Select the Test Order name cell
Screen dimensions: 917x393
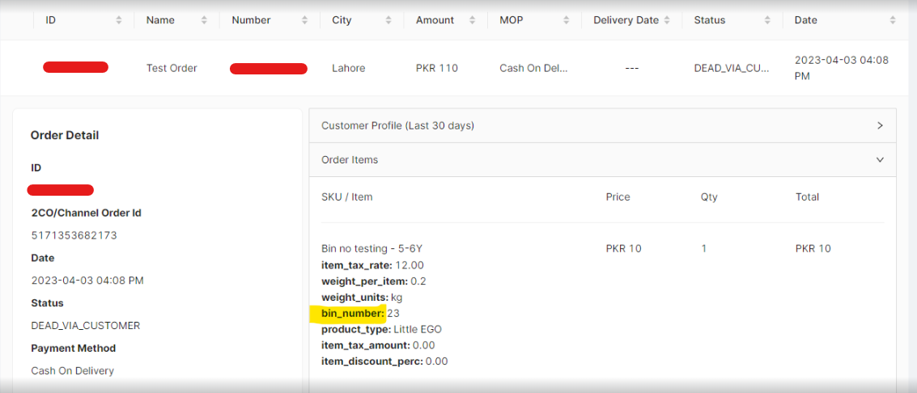click(172, 68)
